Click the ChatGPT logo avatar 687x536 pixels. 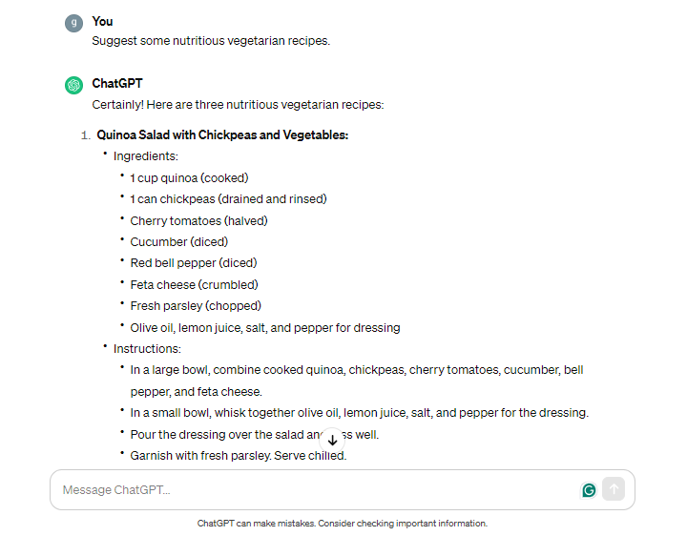73,85
